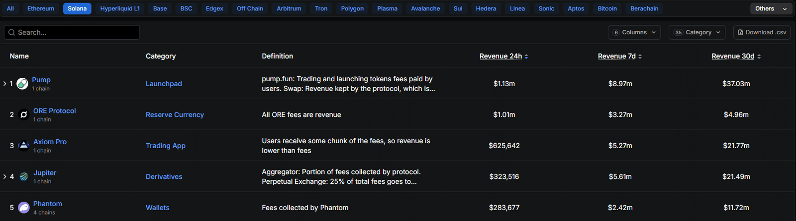The height and width of the screenshot is (221, 796).
Task: Sort by the Revenue 30d header
Action: [x=733, y=56]
